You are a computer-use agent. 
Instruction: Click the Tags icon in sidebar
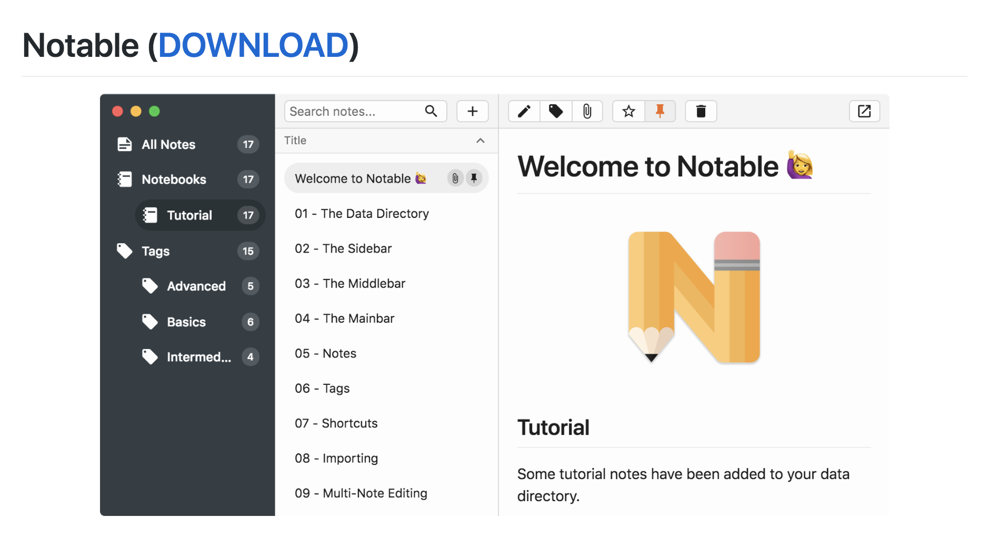(125, 251)
